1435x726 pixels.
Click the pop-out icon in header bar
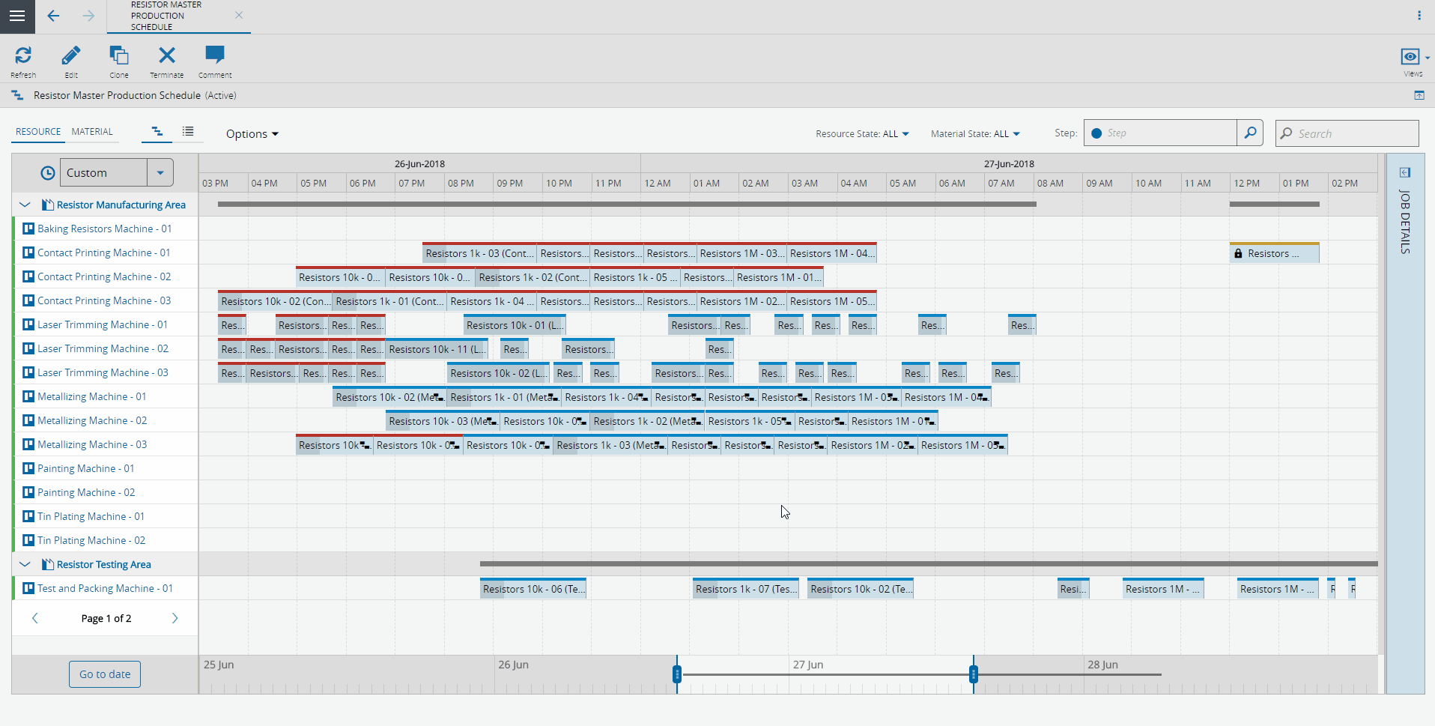pyautogui.click(x=1419, y=95)
